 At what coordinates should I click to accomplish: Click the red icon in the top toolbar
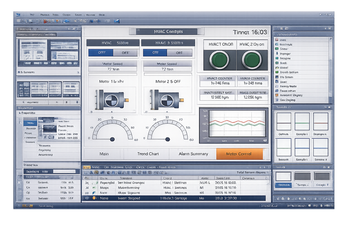point(46,21)
